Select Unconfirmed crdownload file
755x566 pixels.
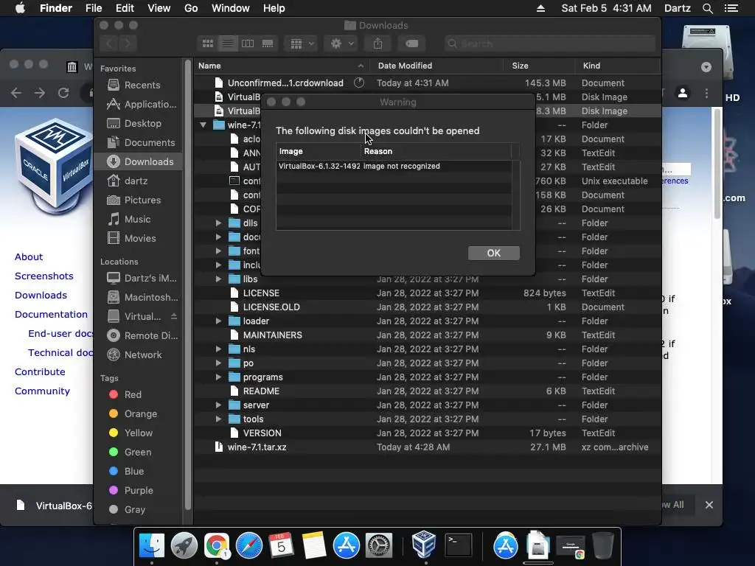point(427,83)
